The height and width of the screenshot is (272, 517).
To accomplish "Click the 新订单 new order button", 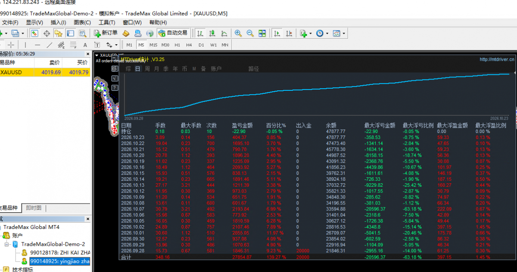I will (x=106, y=33).
